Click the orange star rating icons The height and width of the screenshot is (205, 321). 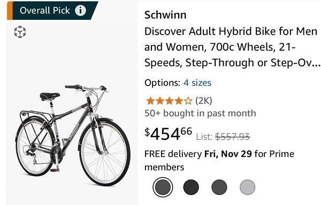[169, 101]
